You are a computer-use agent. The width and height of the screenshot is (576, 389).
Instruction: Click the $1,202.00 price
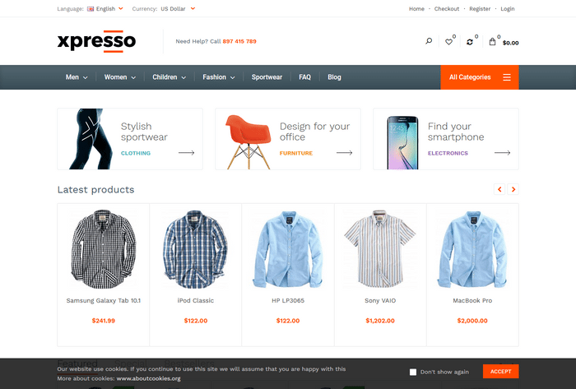point(380,321)
